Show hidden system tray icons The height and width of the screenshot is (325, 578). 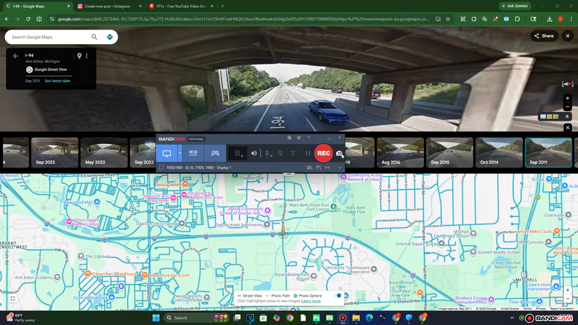point(512,318)
